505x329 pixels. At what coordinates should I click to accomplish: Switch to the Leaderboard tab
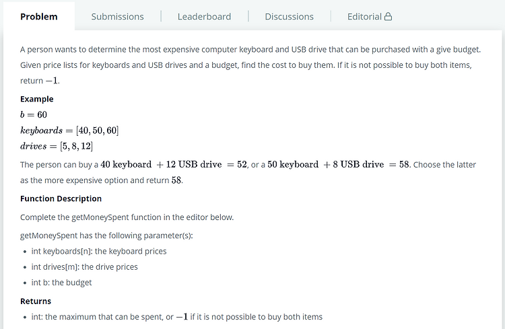(204, 16)
